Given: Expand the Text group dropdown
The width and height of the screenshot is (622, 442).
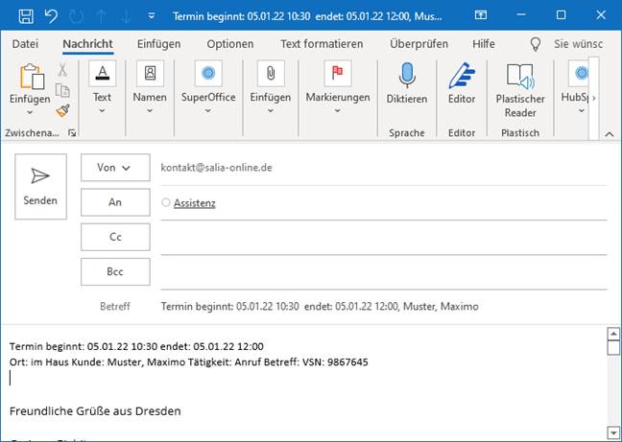Looking at the screenshot, I should (x=102, y=111).
